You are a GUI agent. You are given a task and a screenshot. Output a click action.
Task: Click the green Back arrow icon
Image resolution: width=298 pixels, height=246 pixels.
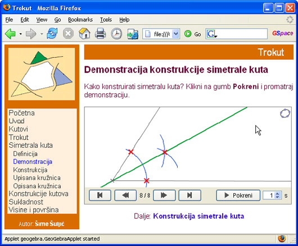[10, 34]
